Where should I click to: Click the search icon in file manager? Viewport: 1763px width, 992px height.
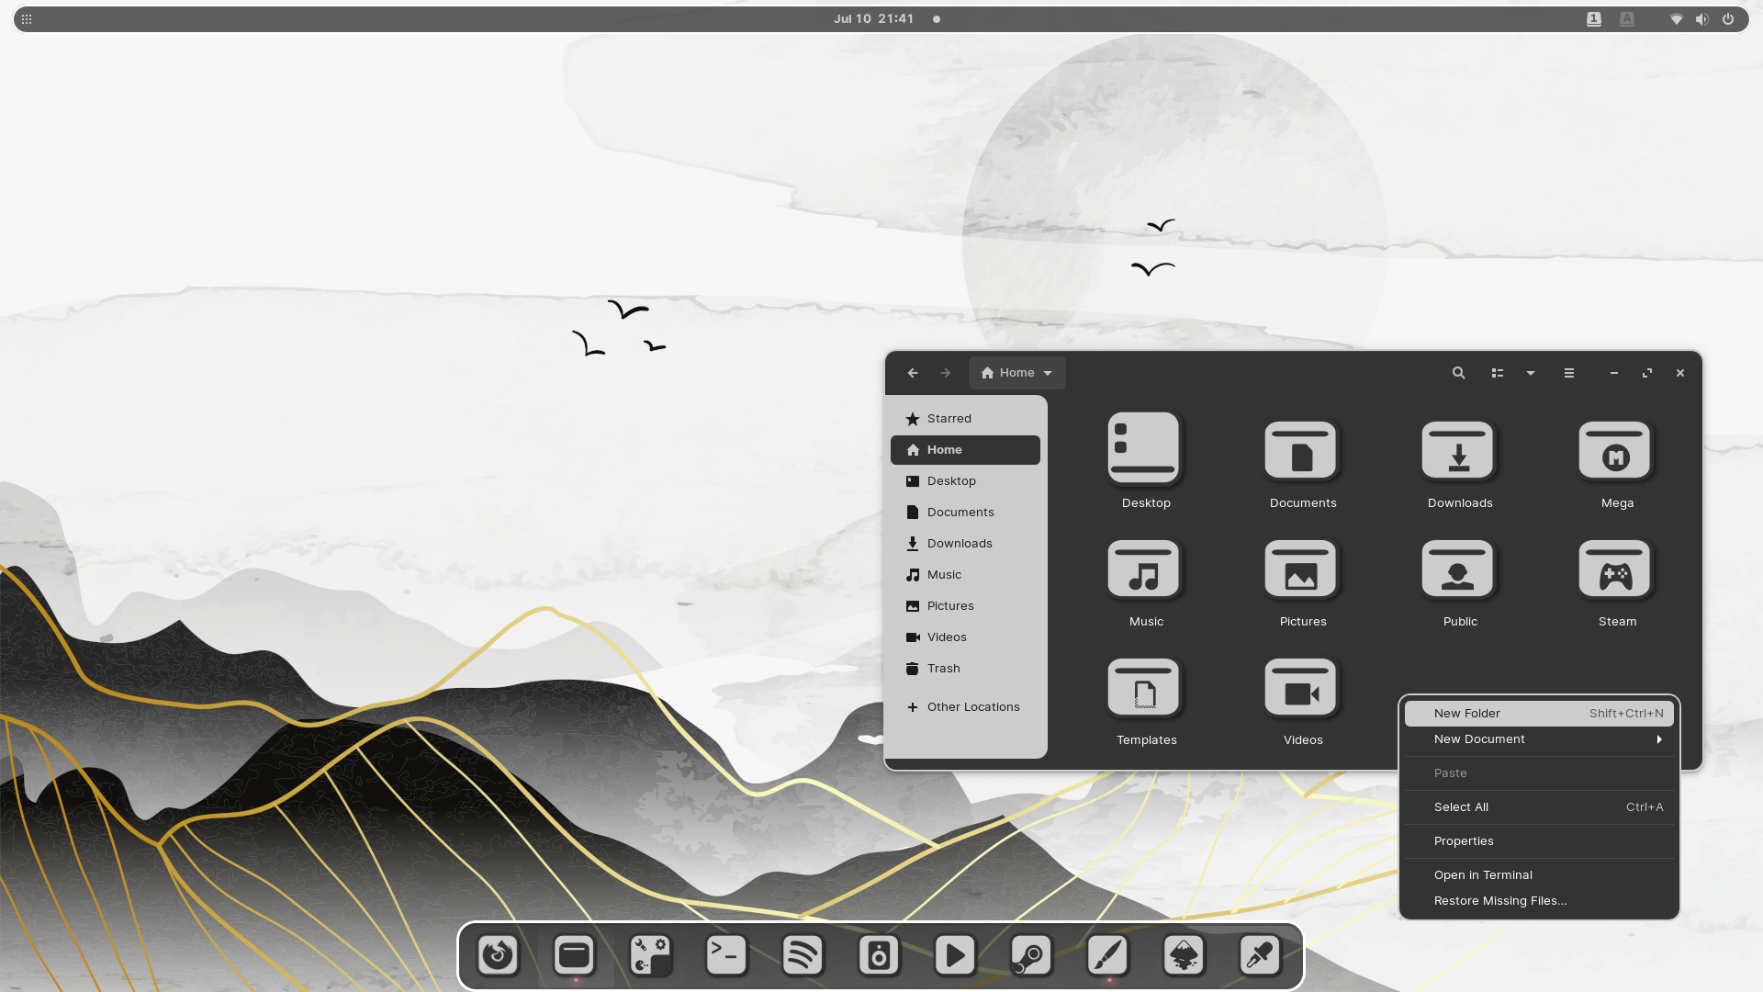tap(1458, 373)
